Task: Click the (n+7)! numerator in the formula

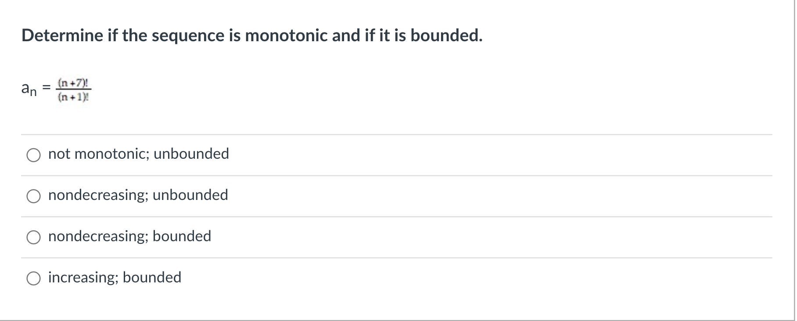Action: pyautogui.click(x=74, y=82)
